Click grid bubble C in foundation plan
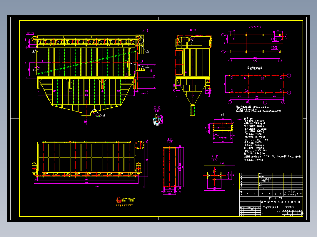 [265, 102]
